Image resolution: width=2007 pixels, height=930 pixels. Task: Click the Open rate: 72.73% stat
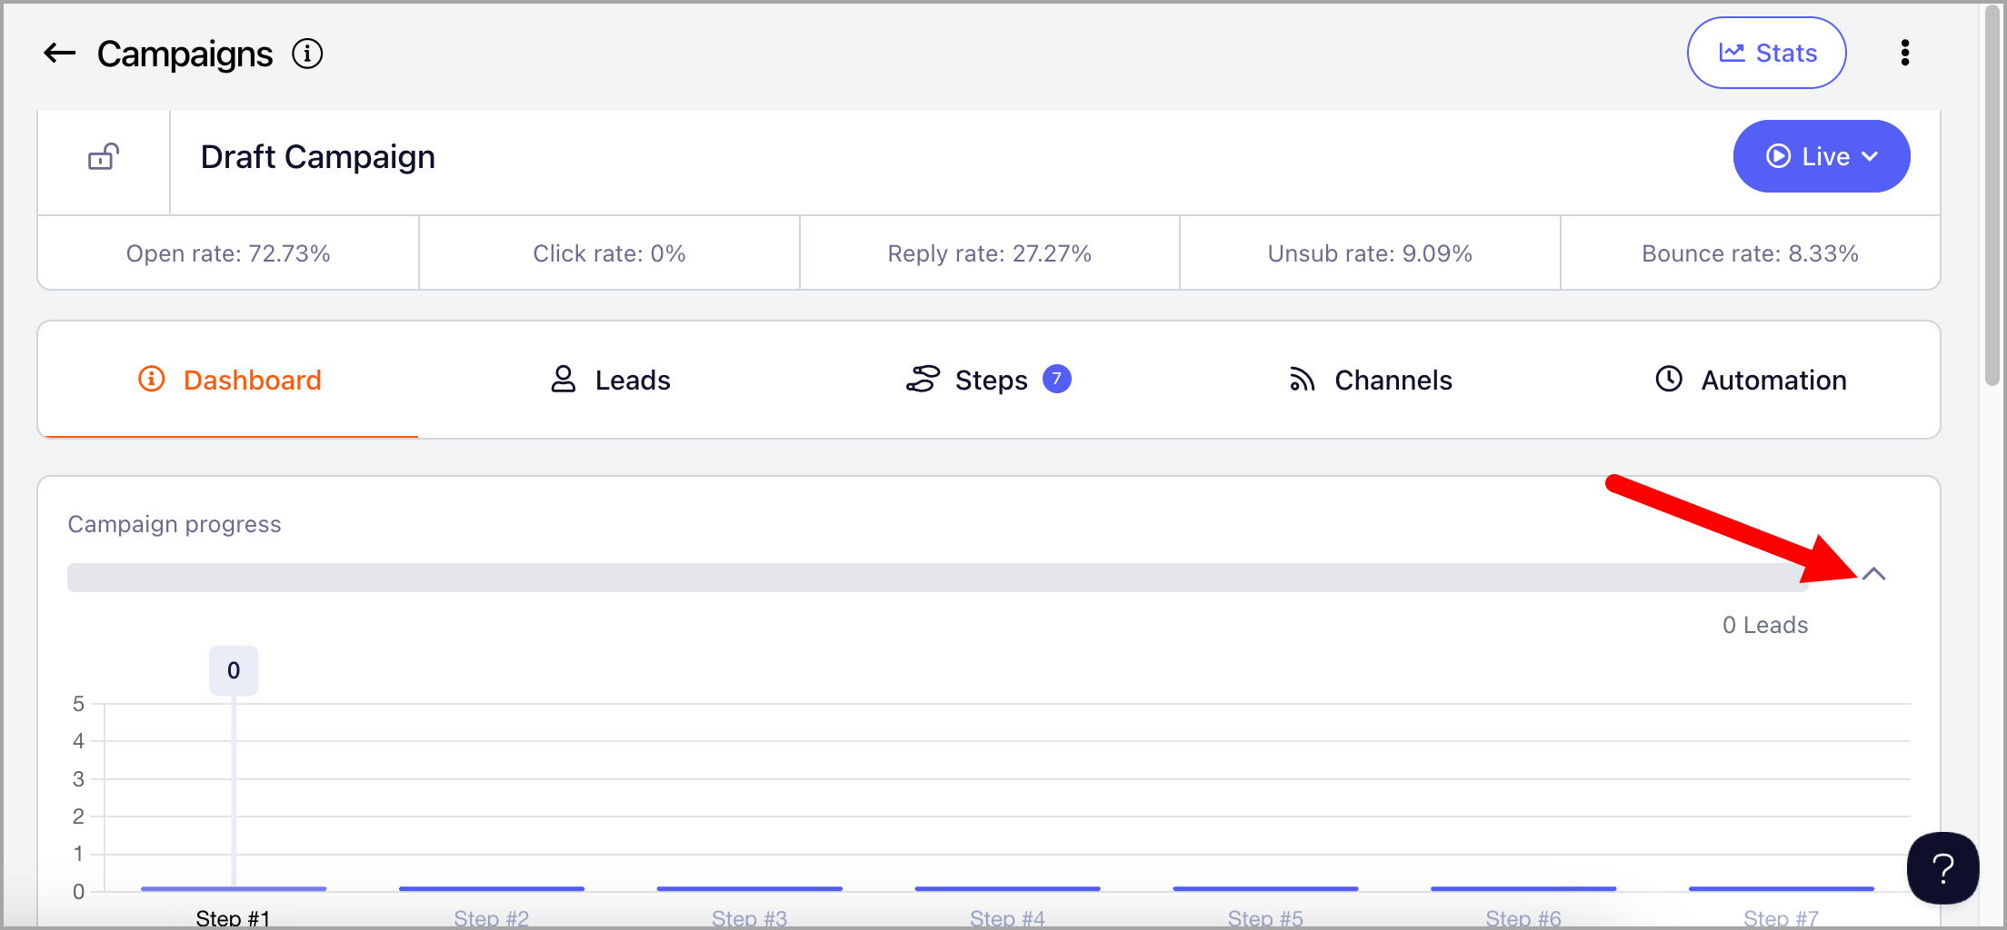(x=228, y=253)
